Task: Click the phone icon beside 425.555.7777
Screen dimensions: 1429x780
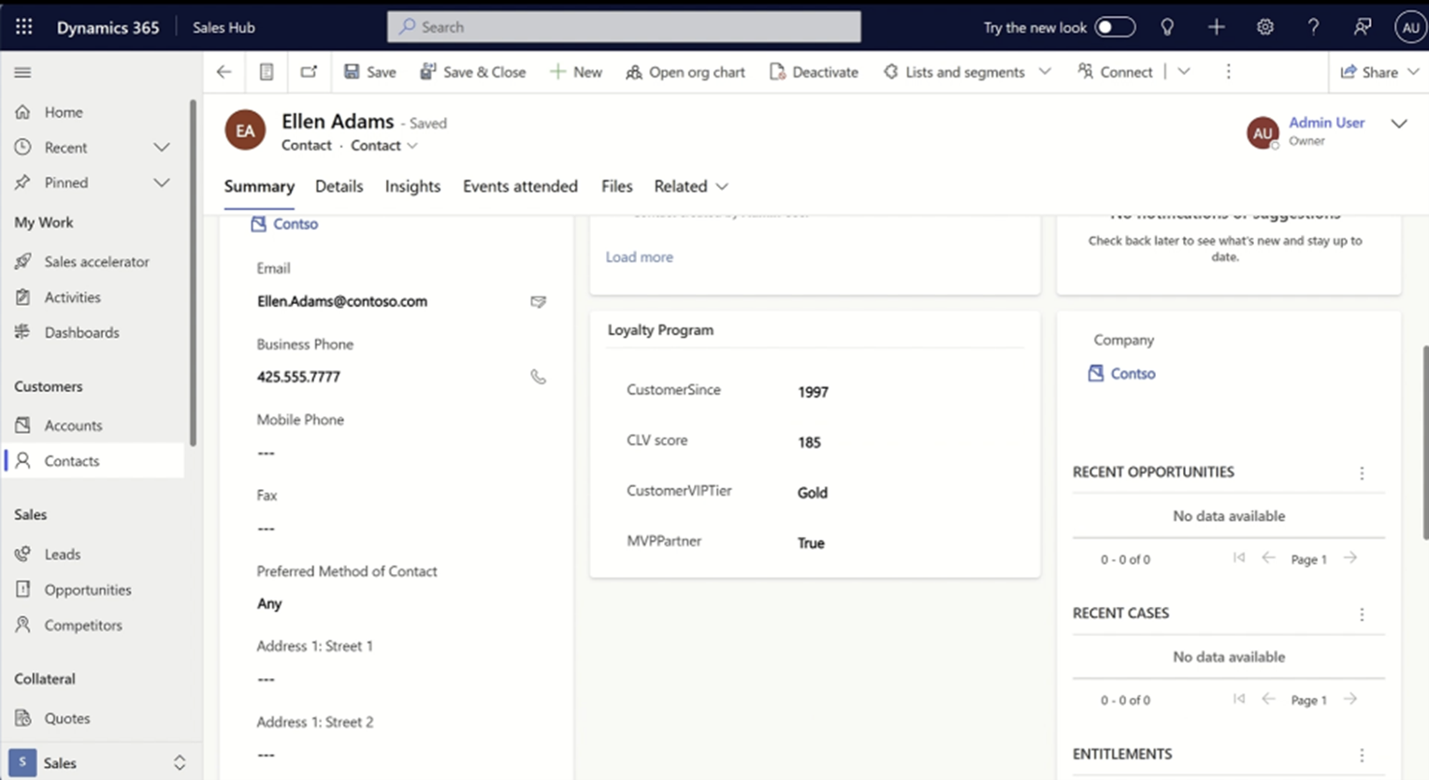Action: tap(538, 377)
